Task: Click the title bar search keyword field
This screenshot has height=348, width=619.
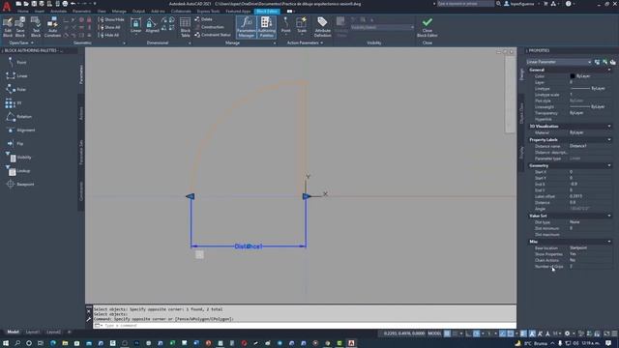Action: [x=465, y=4]
